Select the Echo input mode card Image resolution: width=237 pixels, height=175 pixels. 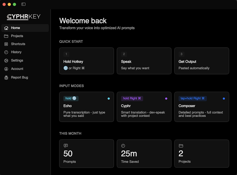click(x=87, y=107)
